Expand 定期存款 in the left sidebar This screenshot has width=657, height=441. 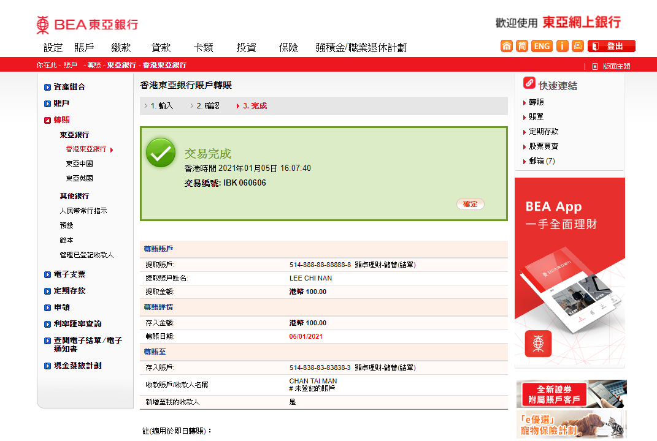(64, 291)
